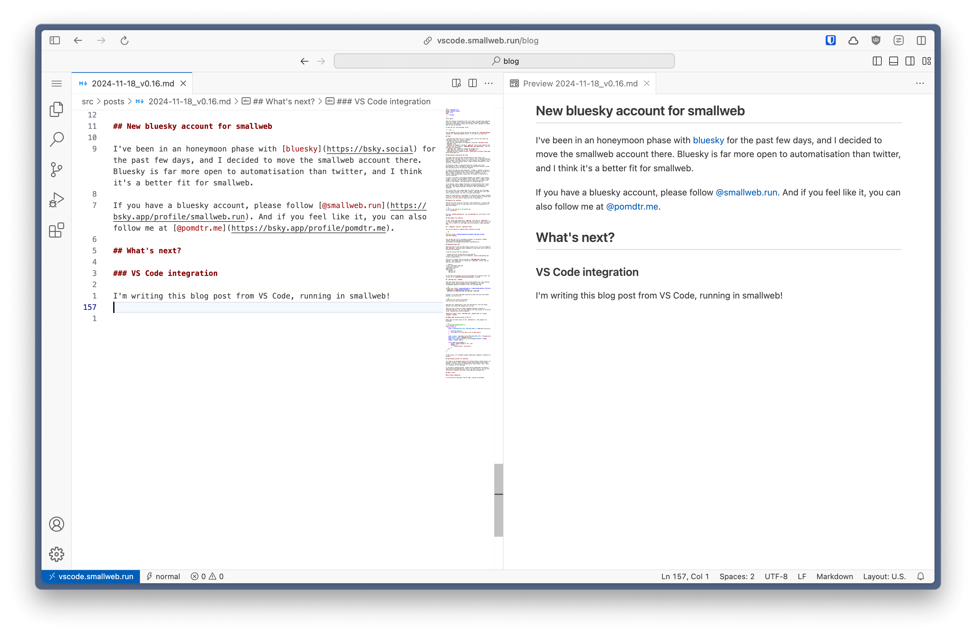Click Ln 157, Col 1 status
The image size is (976, 636).
pyautogui.click(x=685, y=576)
